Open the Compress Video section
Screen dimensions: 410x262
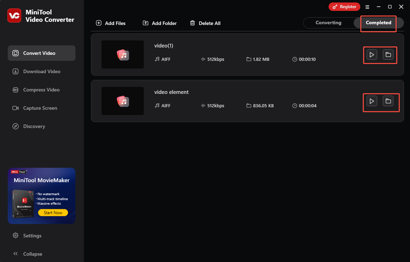pyautogui.click(x=42, y=90)
